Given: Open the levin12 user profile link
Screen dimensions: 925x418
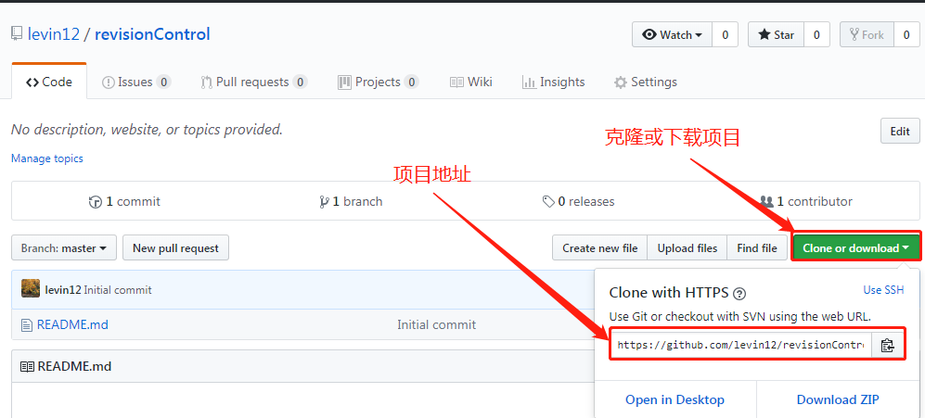Looking at the screenshot, I should coord(54,34).
